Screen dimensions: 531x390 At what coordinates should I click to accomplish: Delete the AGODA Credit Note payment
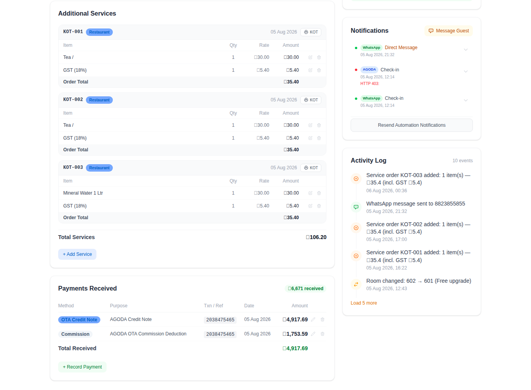(x=323, y=319)
